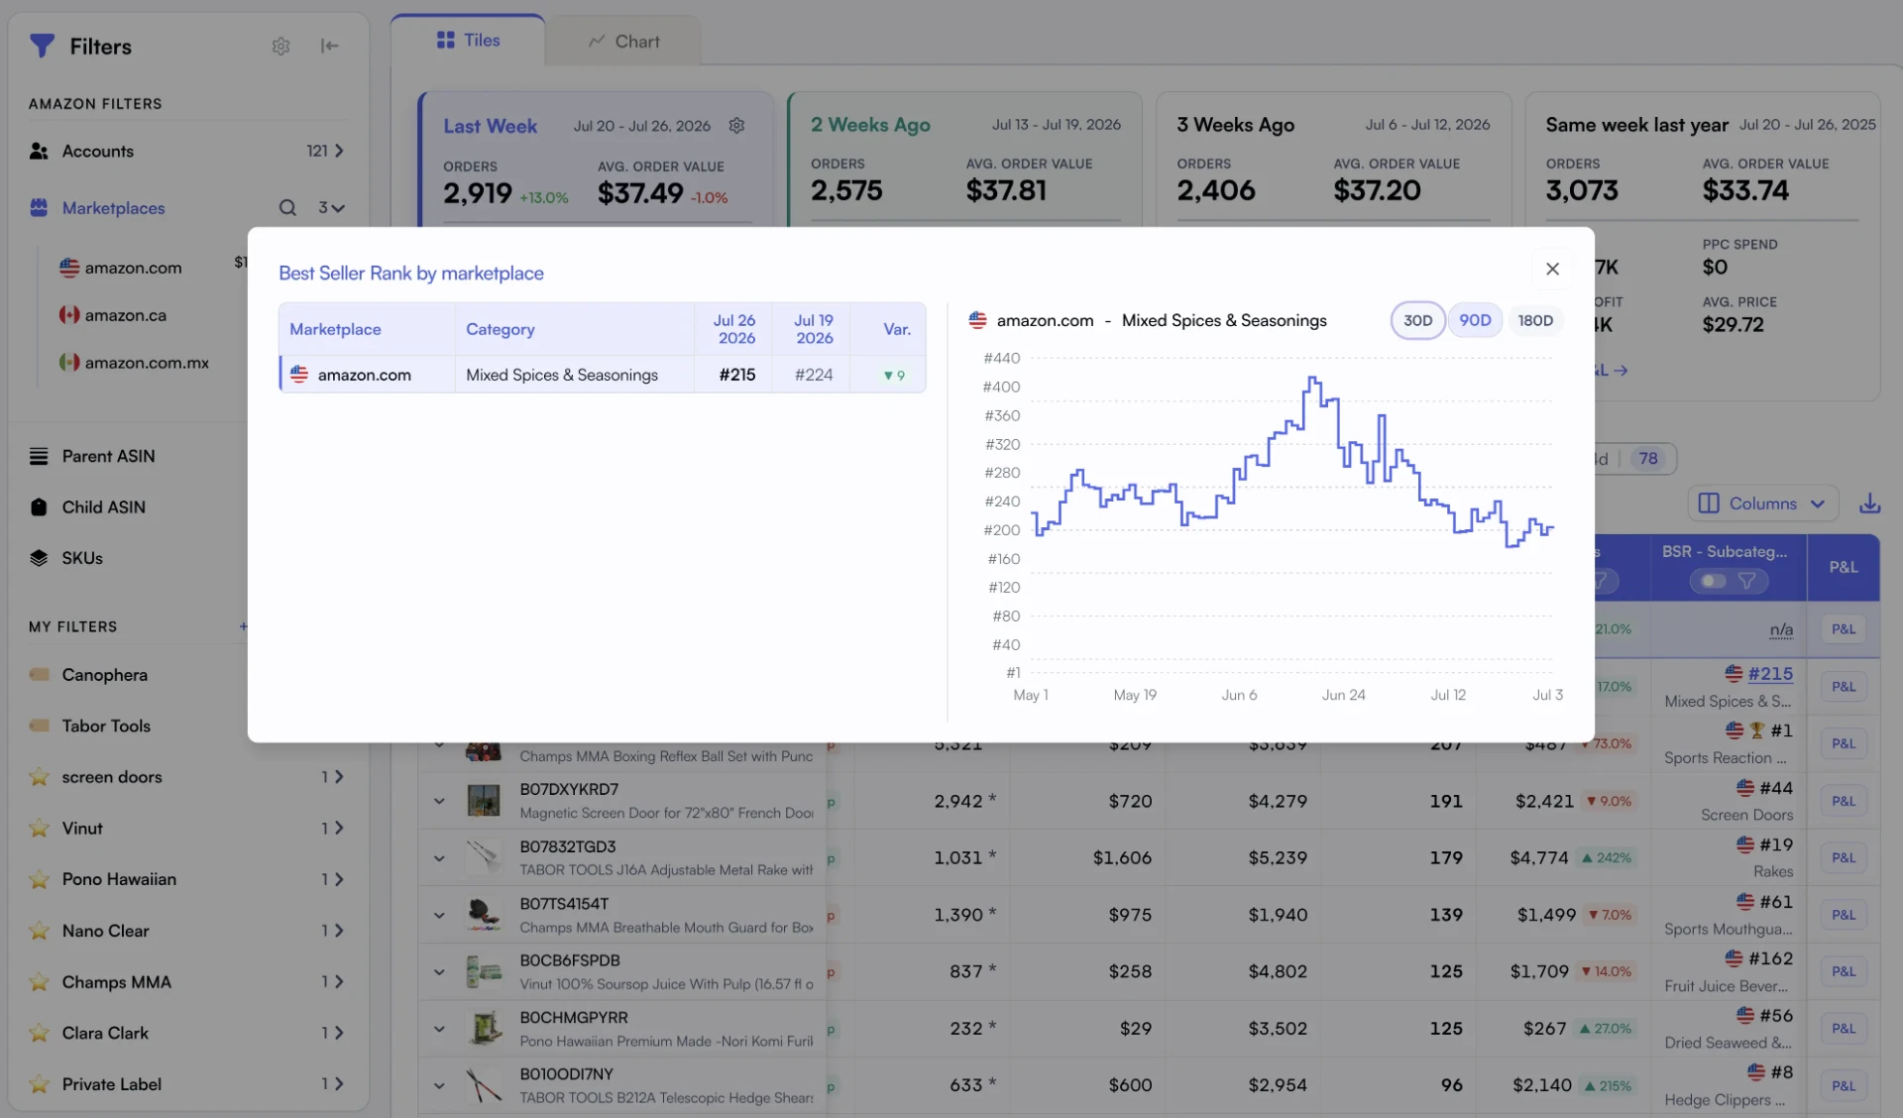Viewport: 1903px width, 1118px height.
Task: Click ASIN B0CHMGPYRR text
Action: coord(574,1018)
